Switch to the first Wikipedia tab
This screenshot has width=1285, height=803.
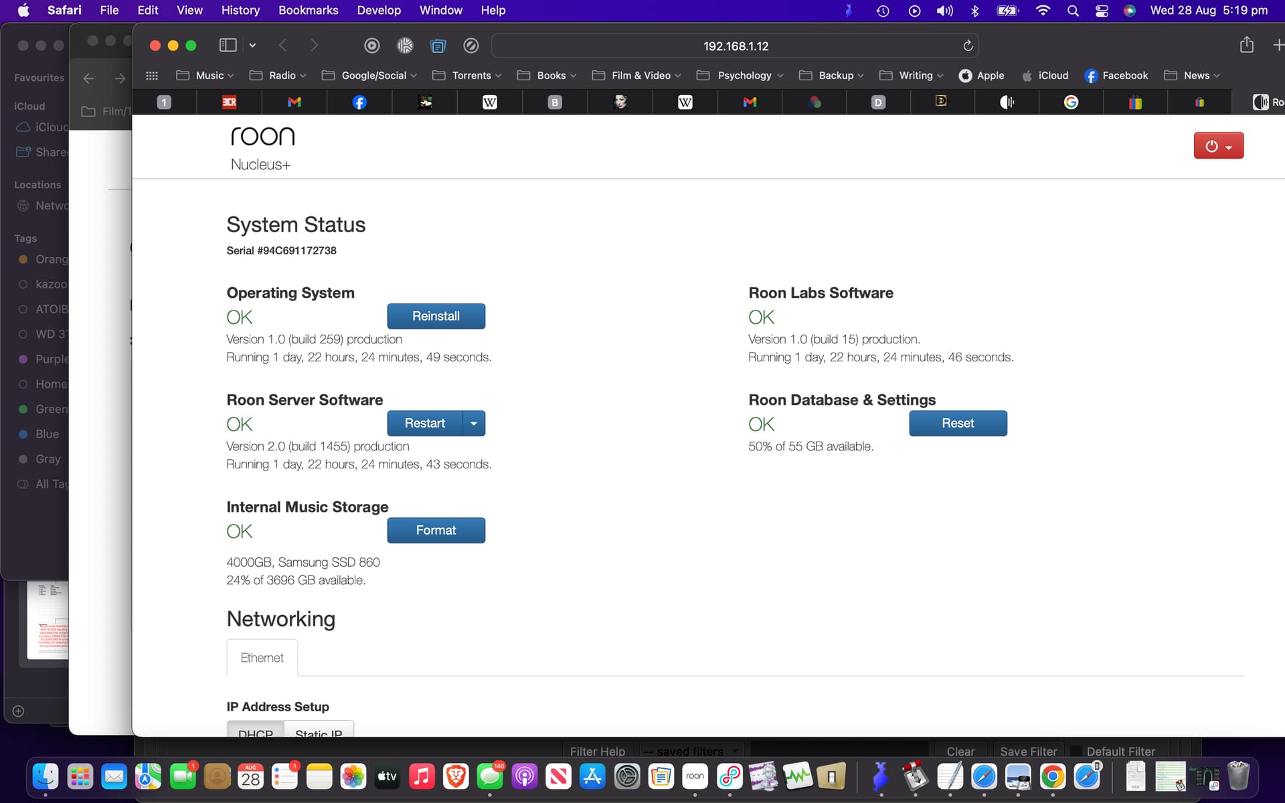(x=490, y=102)
